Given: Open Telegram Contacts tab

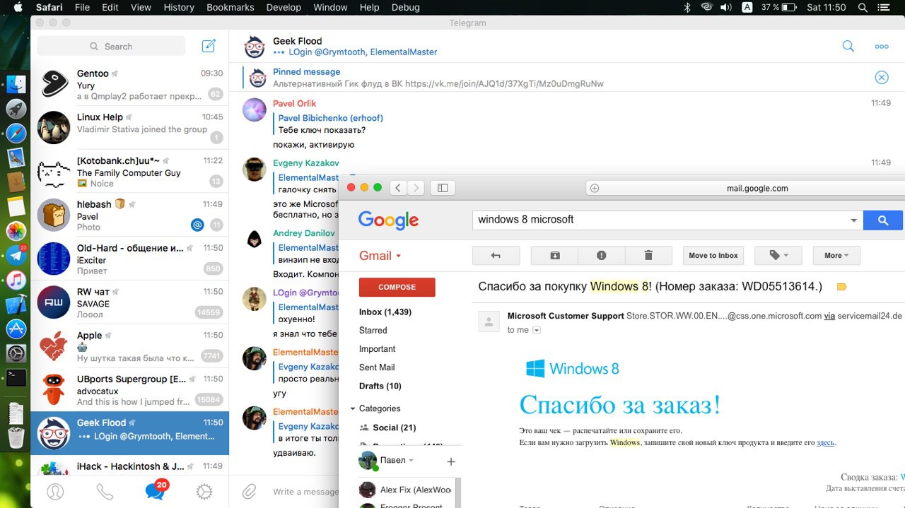Looking at the screenshot, I should click(x=55, y=492).
